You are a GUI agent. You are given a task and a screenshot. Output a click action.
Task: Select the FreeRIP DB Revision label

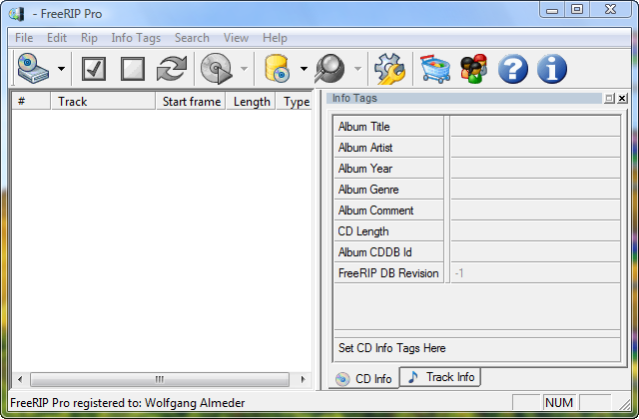[388, 273]
